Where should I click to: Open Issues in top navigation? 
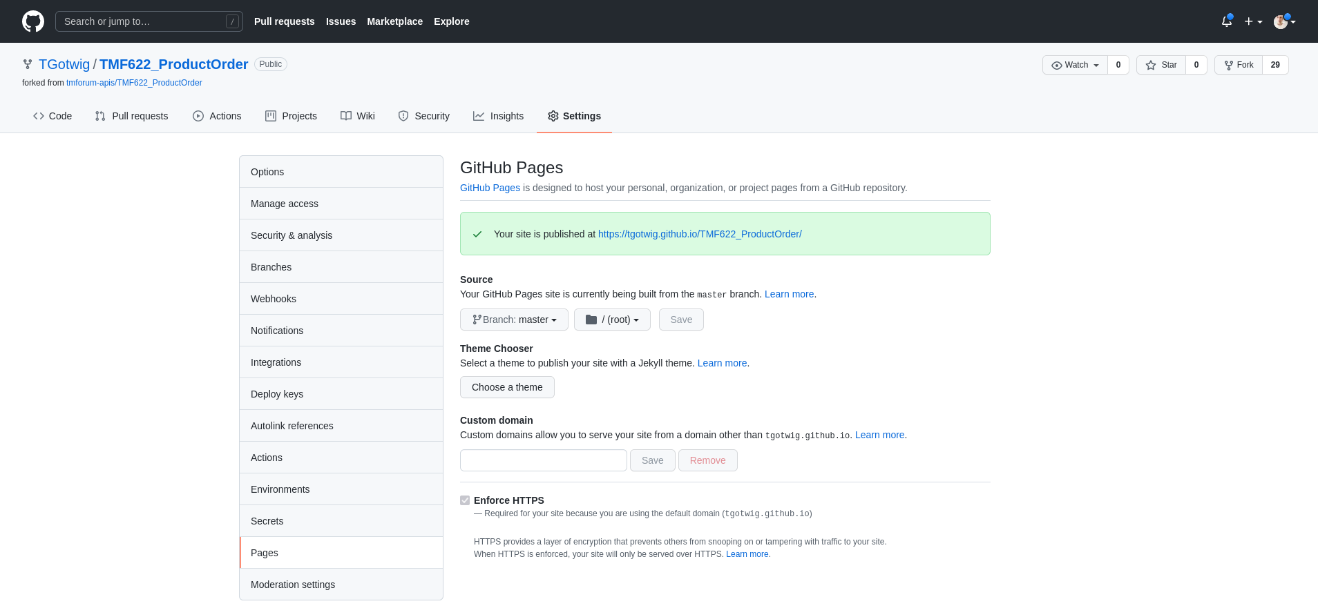coord(341,21)
